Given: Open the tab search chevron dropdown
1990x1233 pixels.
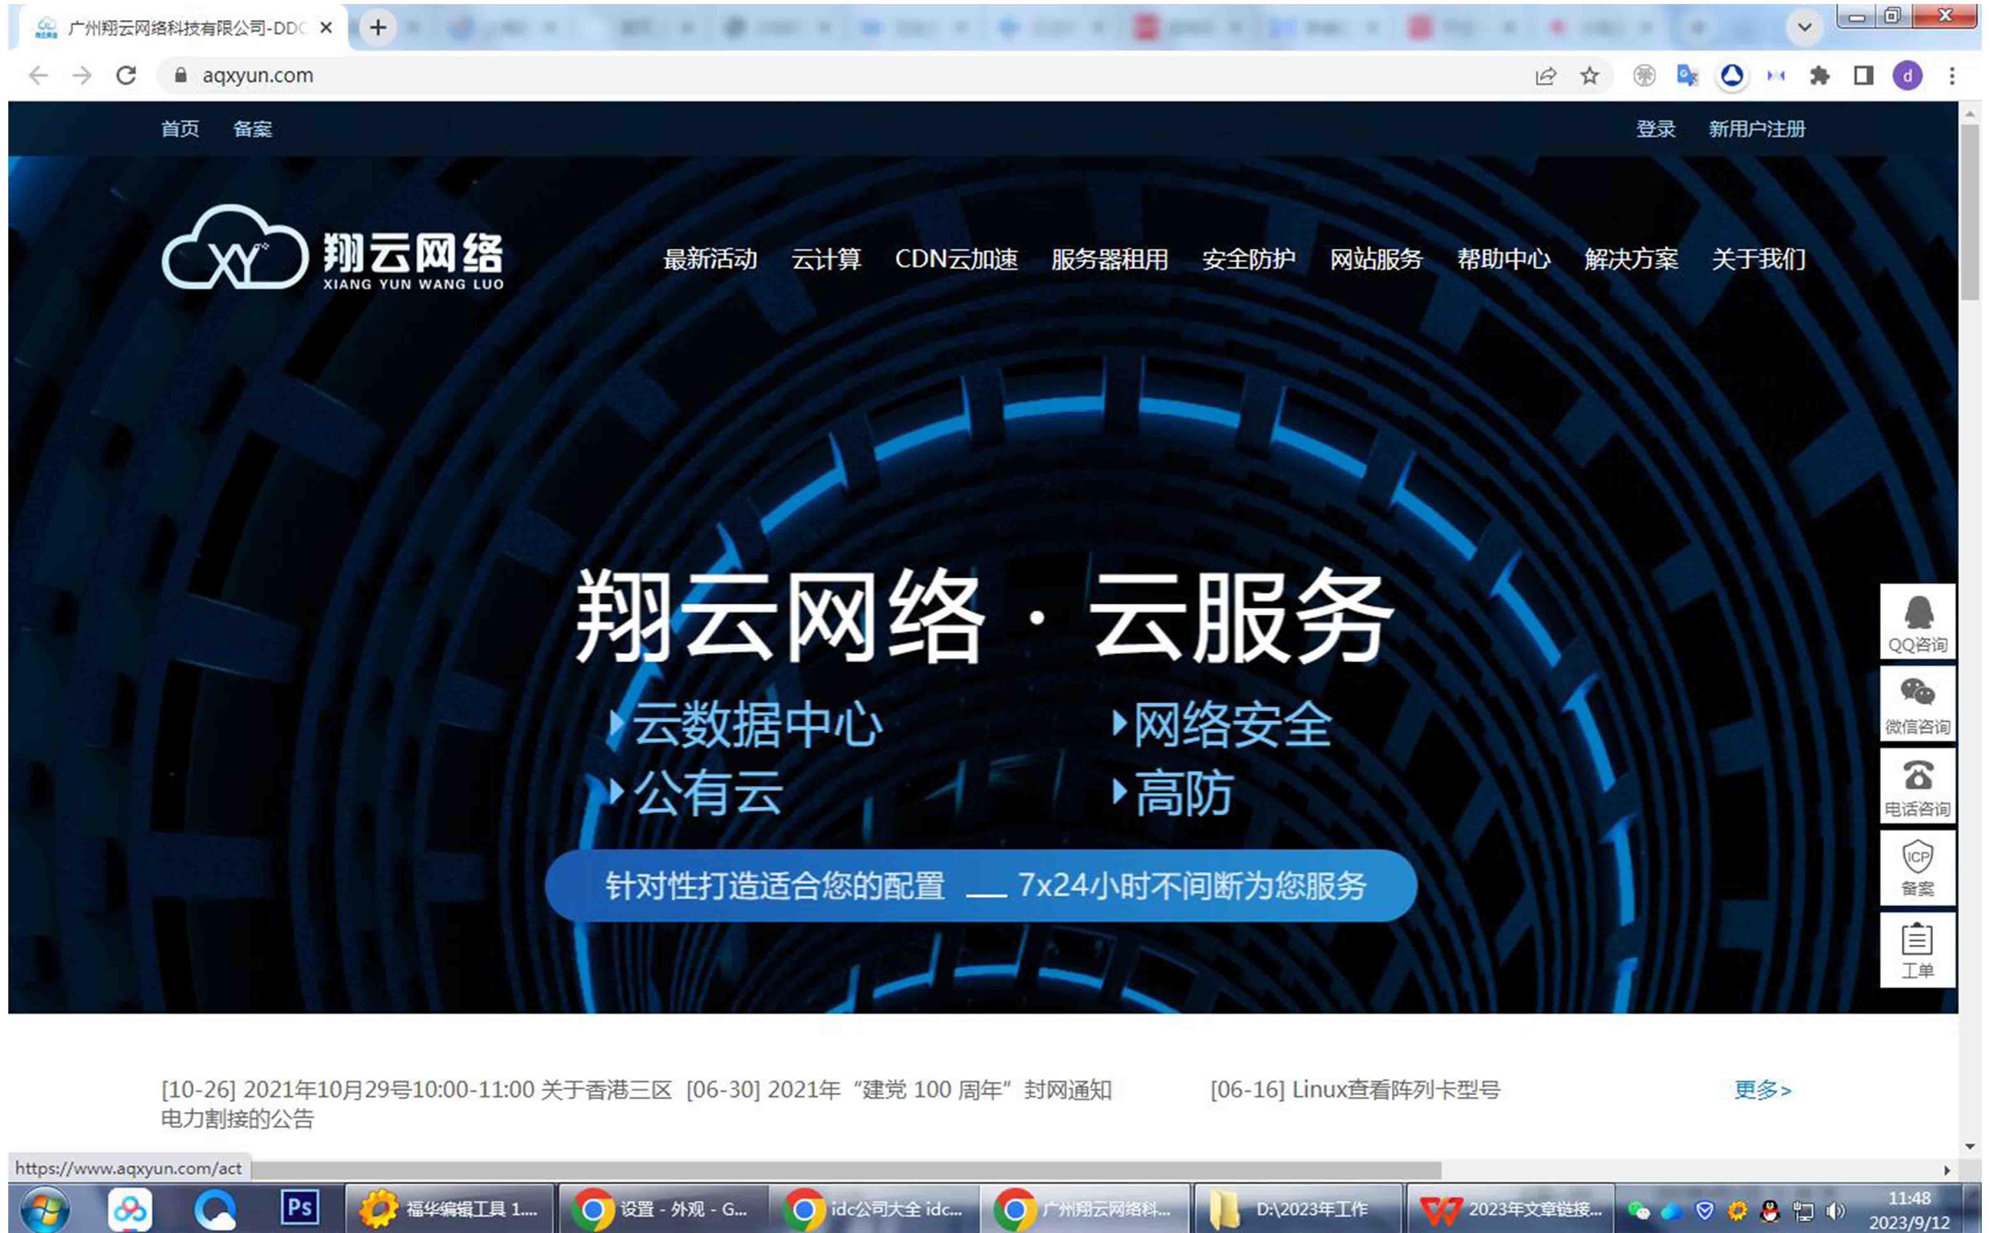Looking at the screenshot, I should (1804, 27).
